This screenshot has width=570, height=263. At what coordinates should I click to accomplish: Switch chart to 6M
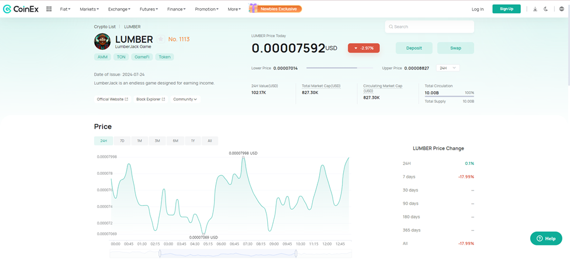pyautogui.click(x=175, y=141)
